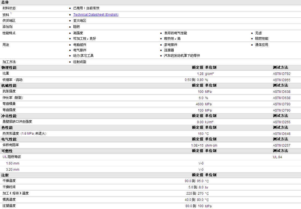
Task: Select the 耐热性，高 entry
Action: point(172,39)
